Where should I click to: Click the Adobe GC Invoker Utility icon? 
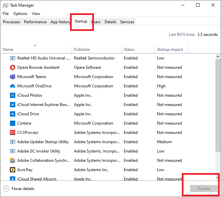point(13,151)
